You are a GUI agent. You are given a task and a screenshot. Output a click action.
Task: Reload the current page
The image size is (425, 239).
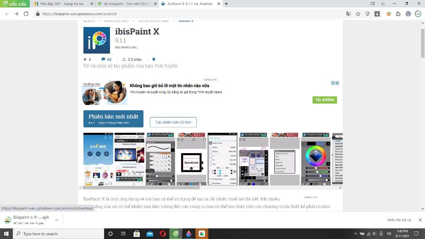(x=26, y=14)
